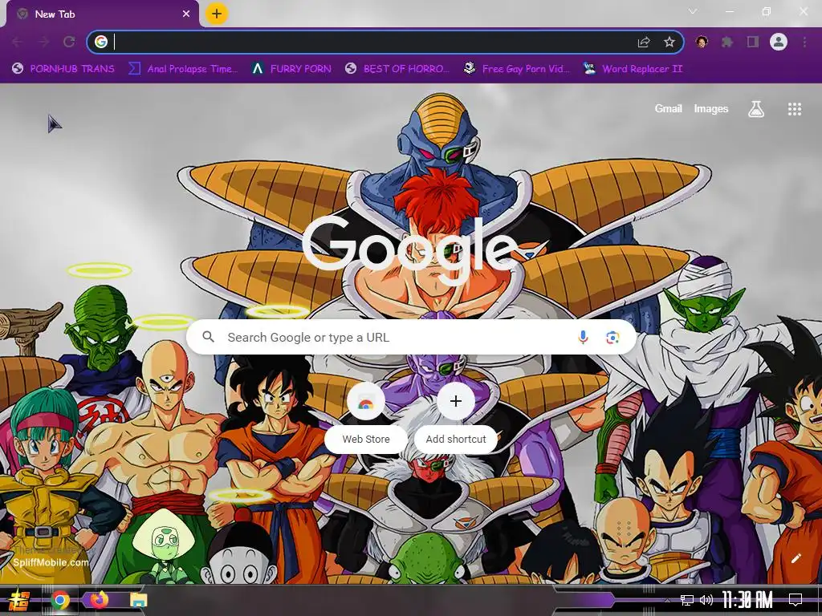Open the Gmail link
822x616 pixels.
click(669, 108)
